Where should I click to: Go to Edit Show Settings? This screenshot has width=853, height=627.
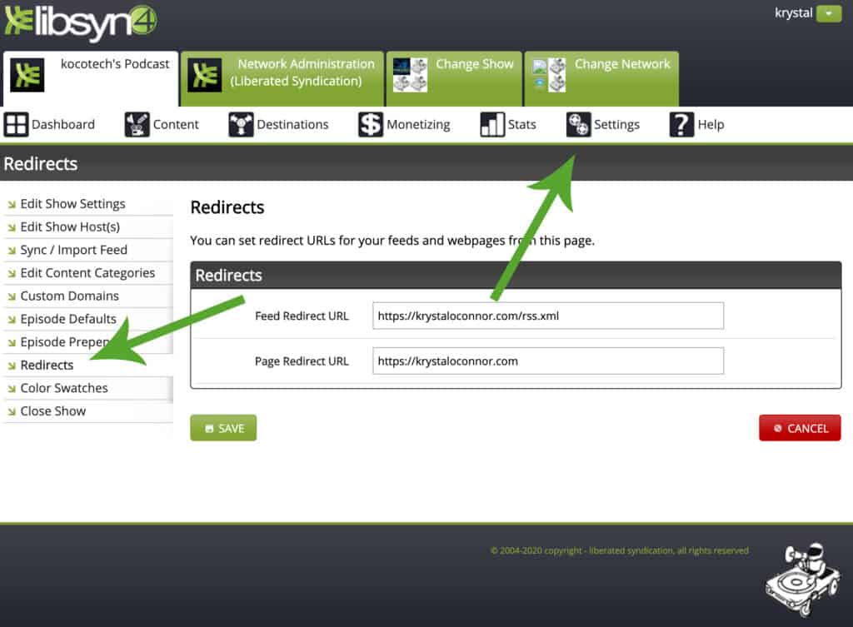(x=72, y=204)
